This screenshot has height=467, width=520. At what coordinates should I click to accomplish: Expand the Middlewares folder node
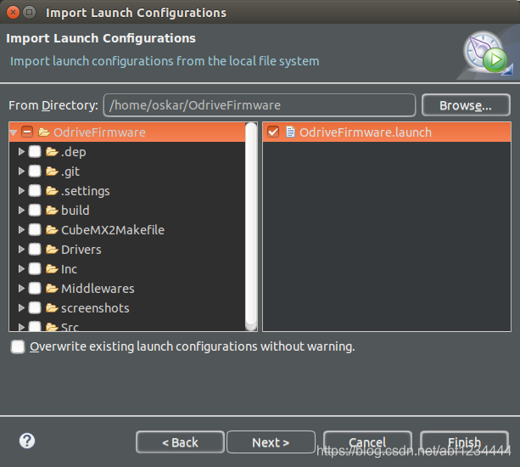point(21,288)
